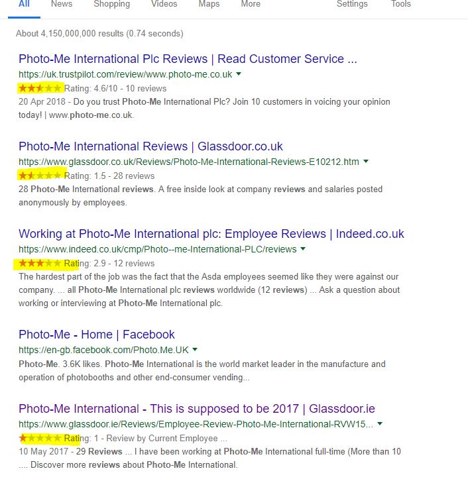Click the star rating icons for Indeed result
Image resolution: width=468 pixels, height=481 pixels.
(40, 263)
